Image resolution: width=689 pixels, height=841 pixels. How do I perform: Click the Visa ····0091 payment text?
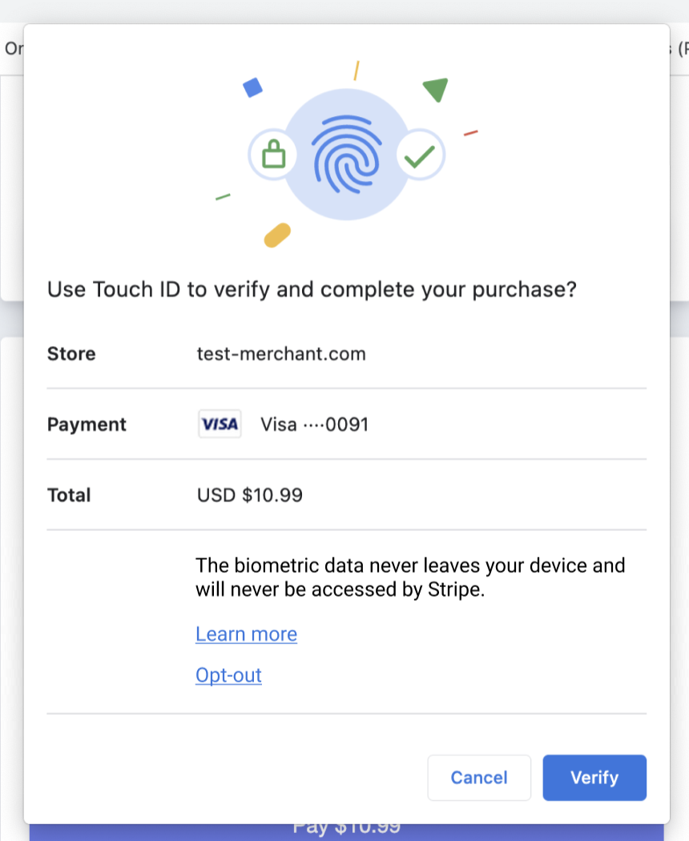click(x=314, y=425)
